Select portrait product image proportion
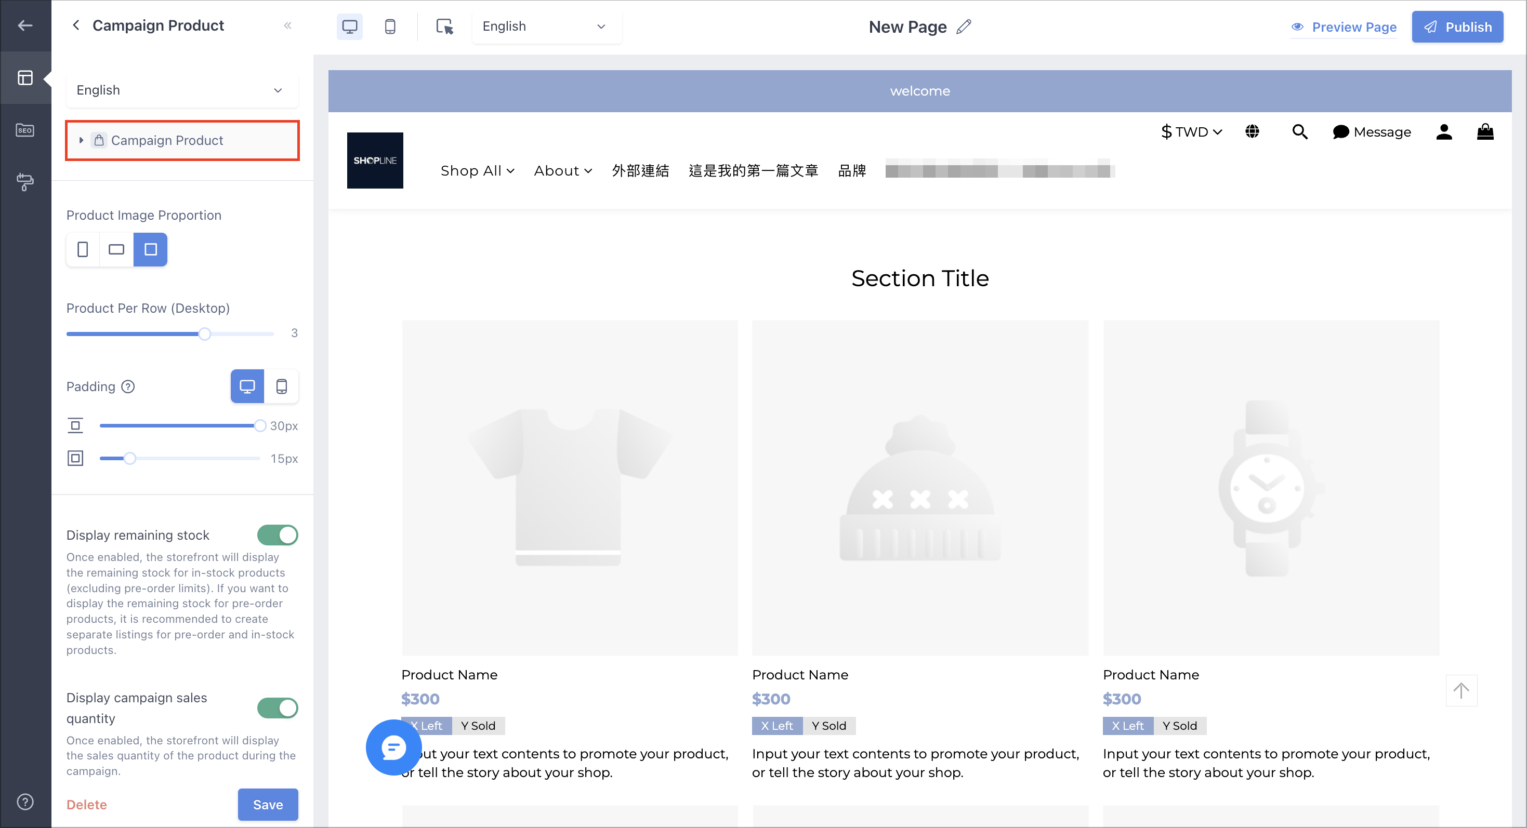The height and width of the screenshot is (828, 1527). point(83,249)
